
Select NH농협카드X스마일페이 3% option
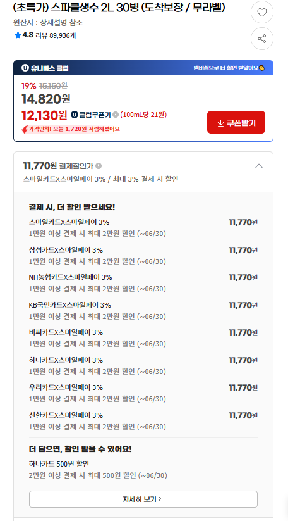pyautogui.click(x=143, y=283)
